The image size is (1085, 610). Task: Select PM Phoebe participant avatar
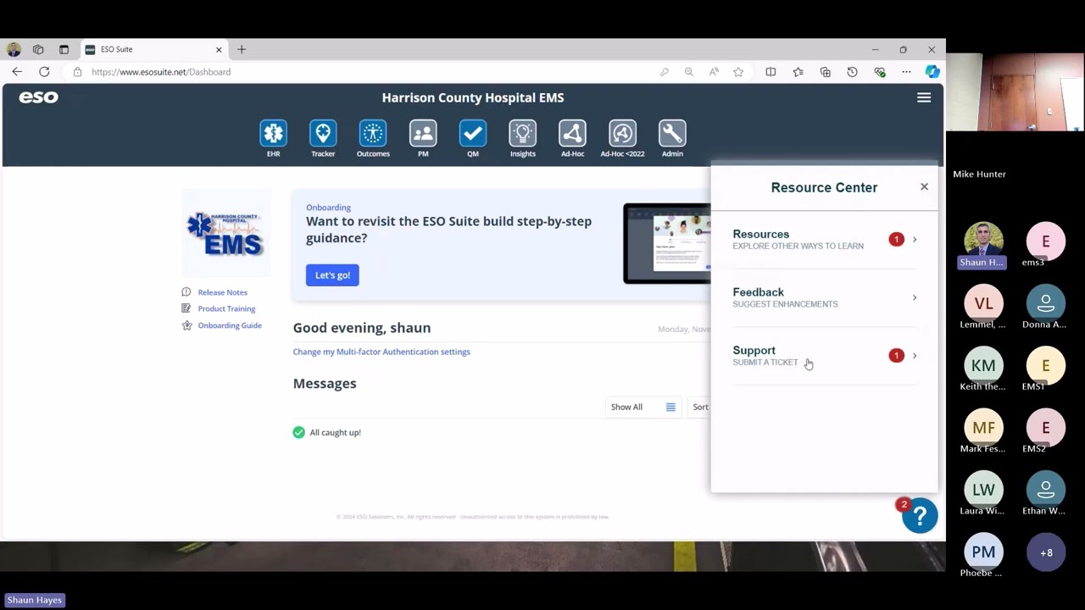pyautogui.click(x=983, y=552)
